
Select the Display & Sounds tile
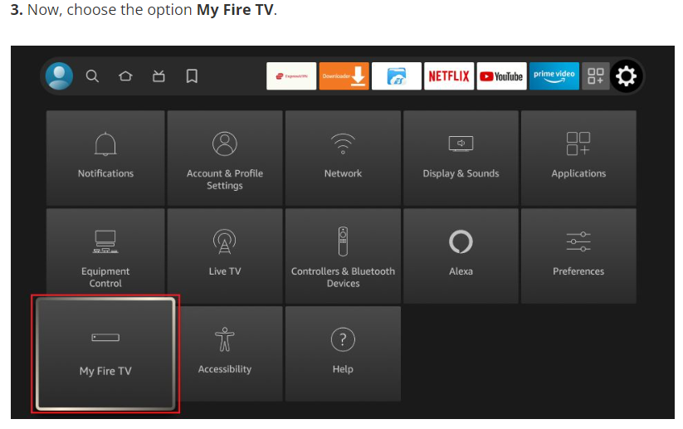[x=461, y=158]
